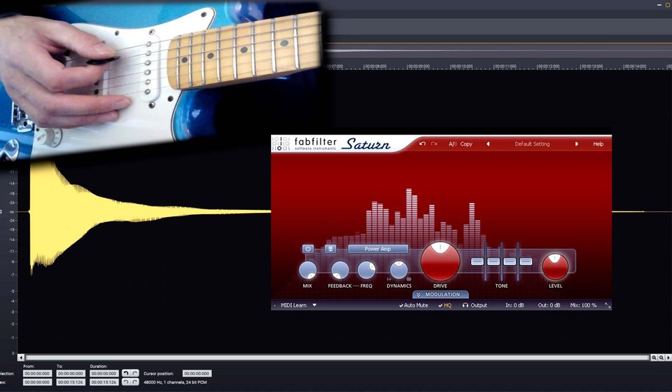
Task: Go to the previous preset arrow
Action: pyautogui.click(x=488, y=144)
